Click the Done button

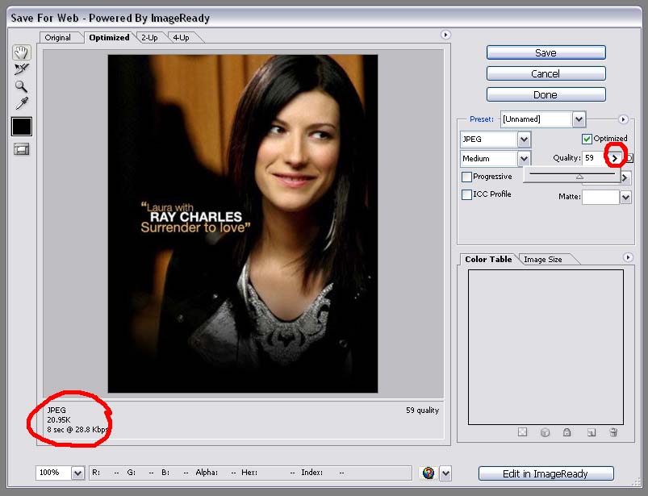point(546,94)
